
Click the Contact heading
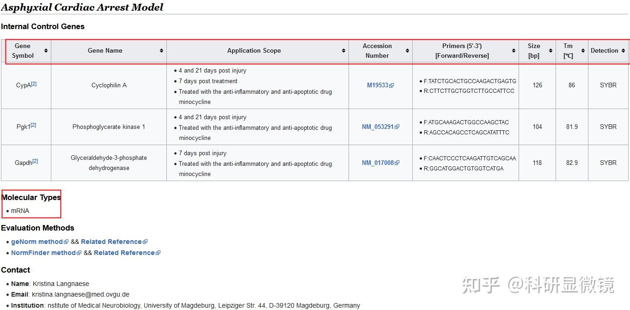click(x=15, y=270)
